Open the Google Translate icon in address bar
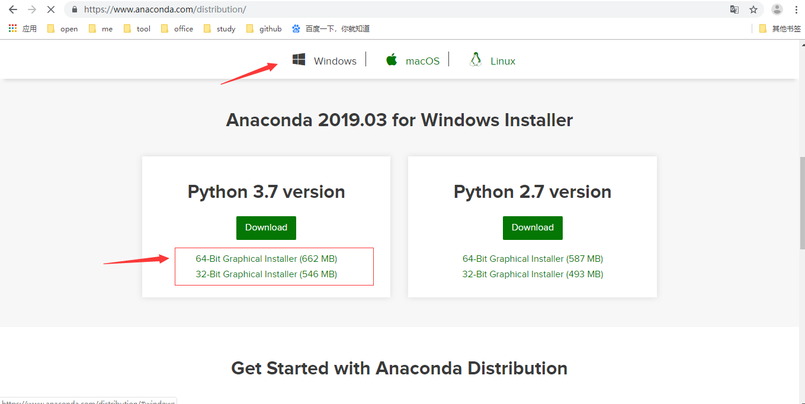 pos(735,9)
